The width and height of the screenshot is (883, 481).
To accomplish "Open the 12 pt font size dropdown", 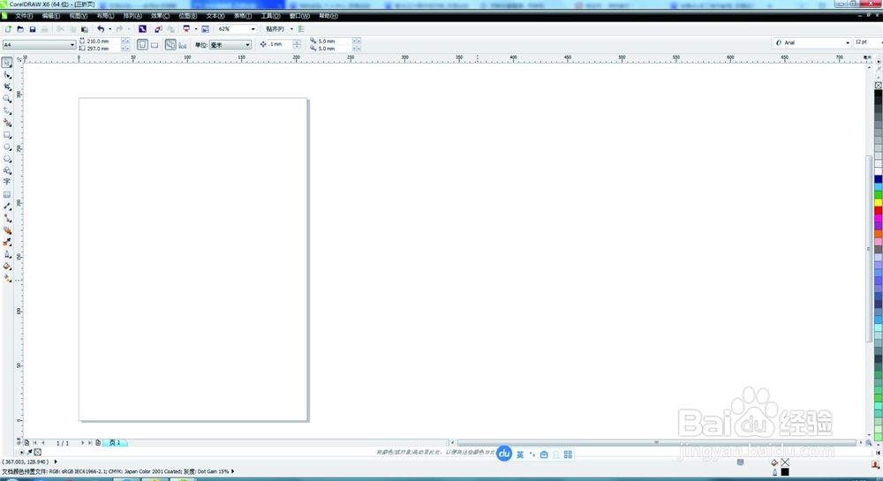I will point(881,42).
